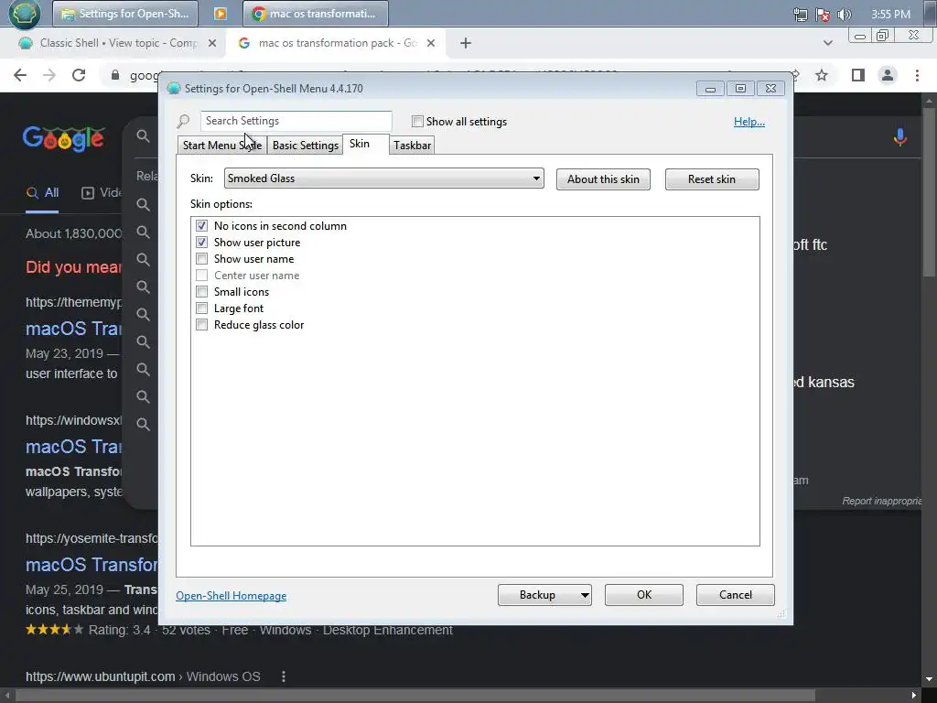Image resolution: width=937 pixels, height=703 pixels.
Task: Enable Large font option
Action: coord(202,308)
